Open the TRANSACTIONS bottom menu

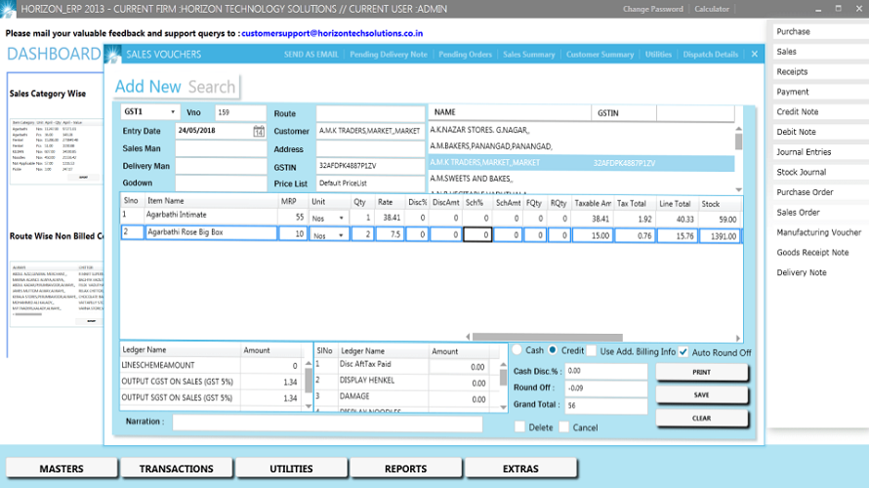pyautogui.click(x=176, y=469)
